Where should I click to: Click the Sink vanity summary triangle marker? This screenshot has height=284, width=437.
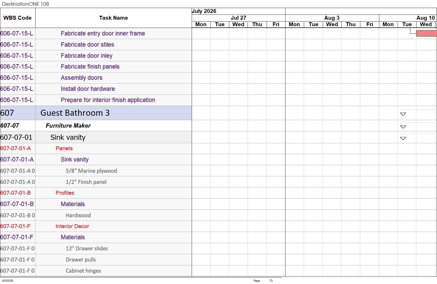click(403, 138)
